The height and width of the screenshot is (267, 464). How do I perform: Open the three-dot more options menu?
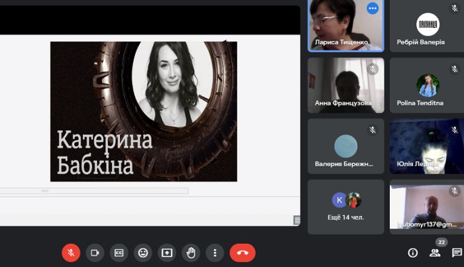coord(215,252)
